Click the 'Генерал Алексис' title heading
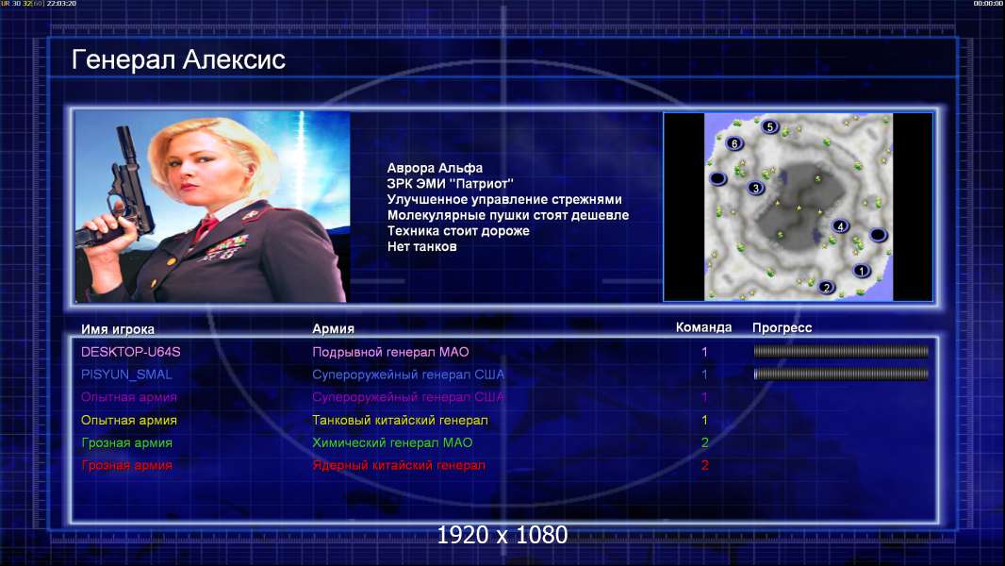The height and width of the screenshot is (566, 1005). (x=178, y=59)
